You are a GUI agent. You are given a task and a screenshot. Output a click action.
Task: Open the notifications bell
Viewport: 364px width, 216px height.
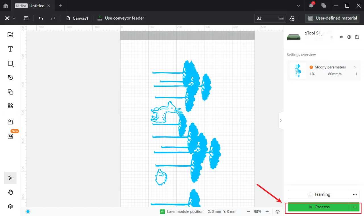point(311,6)
